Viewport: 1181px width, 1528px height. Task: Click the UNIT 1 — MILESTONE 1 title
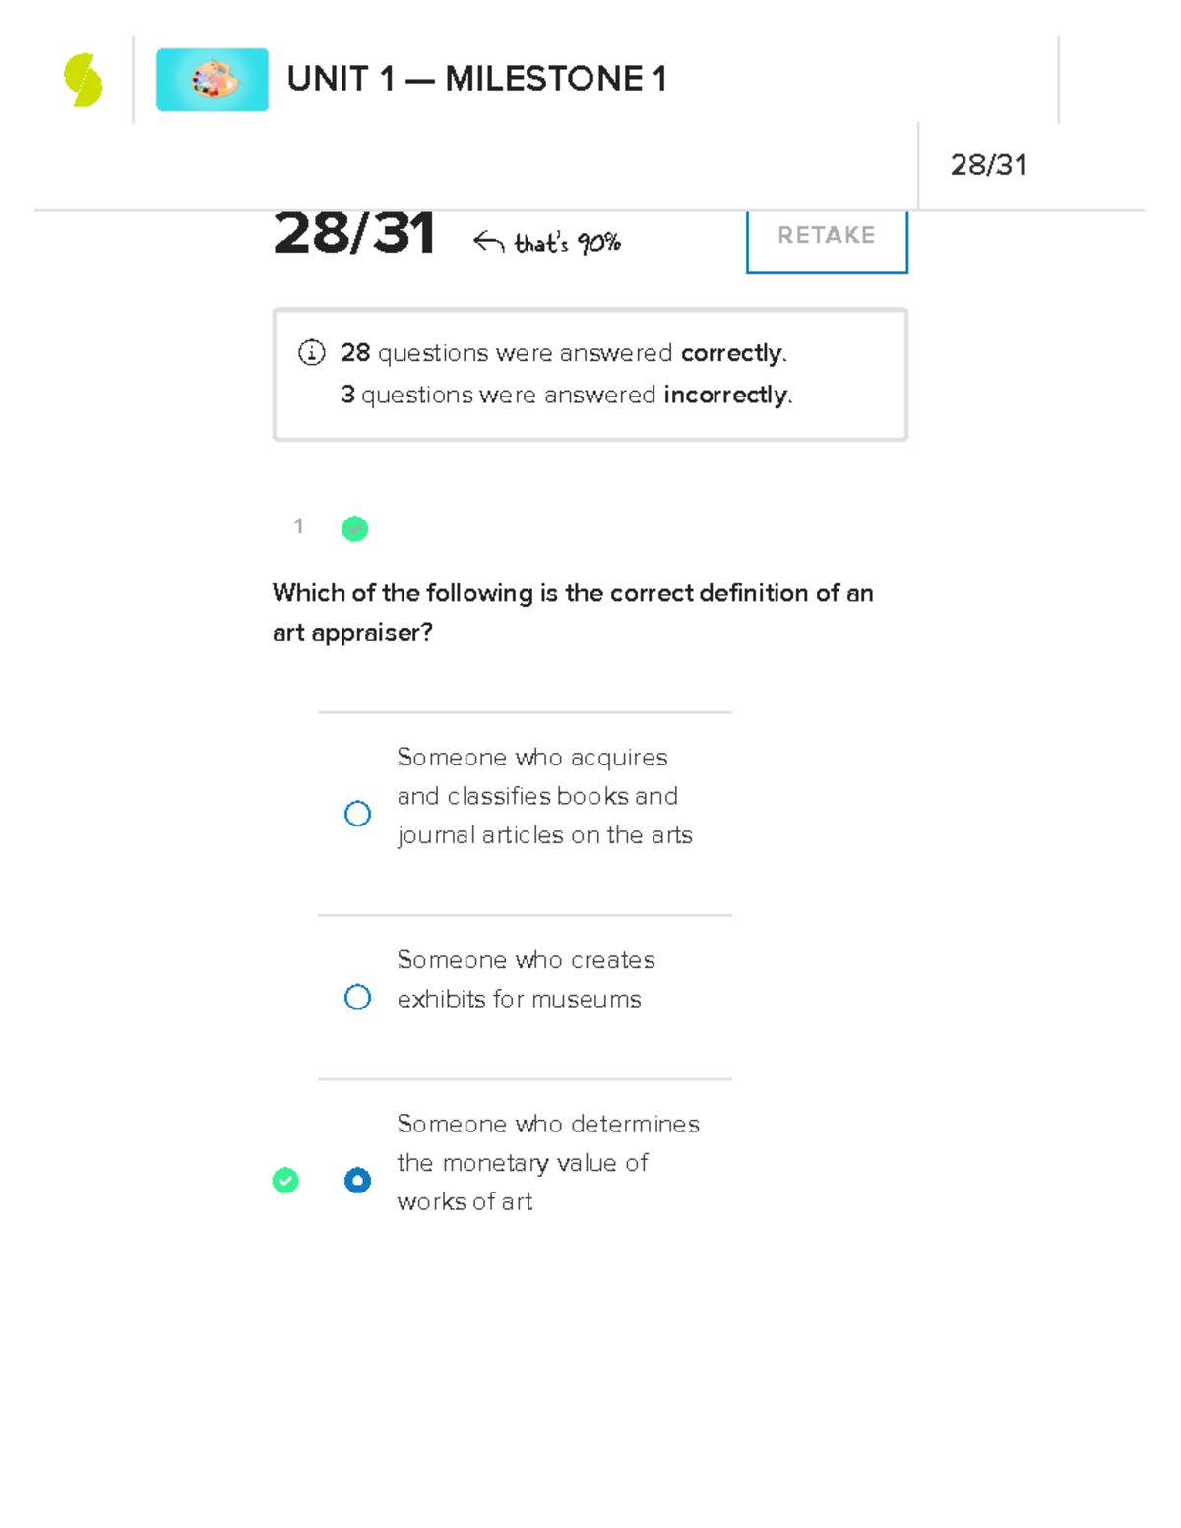[476, 79]
